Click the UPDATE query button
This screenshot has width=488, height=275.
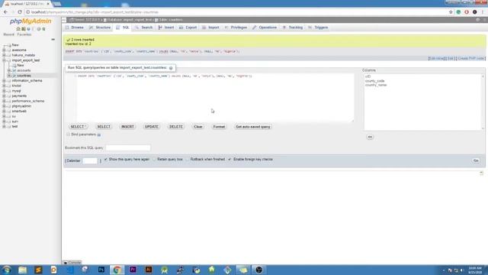pos(152,127)
